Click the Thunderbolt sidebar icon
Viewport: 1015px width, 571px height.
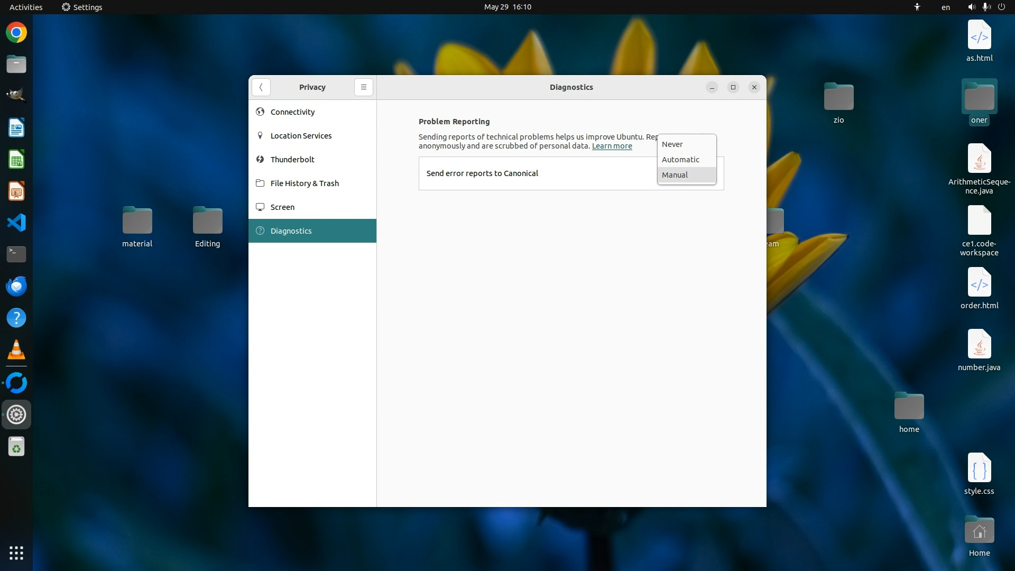(x=260, y=159)
